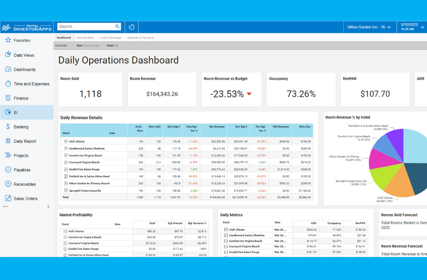
Task: Open Receivables plus circle icon
Action: [x=8, y=184]
